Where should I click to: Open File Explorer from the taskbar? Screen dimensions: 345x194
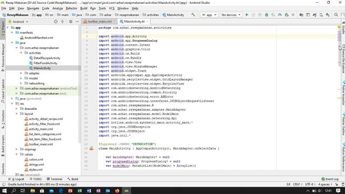pos(32,191)
